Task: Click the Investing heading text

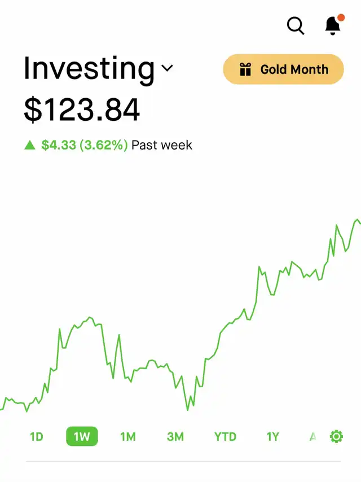Action: (x=89, y=68)
